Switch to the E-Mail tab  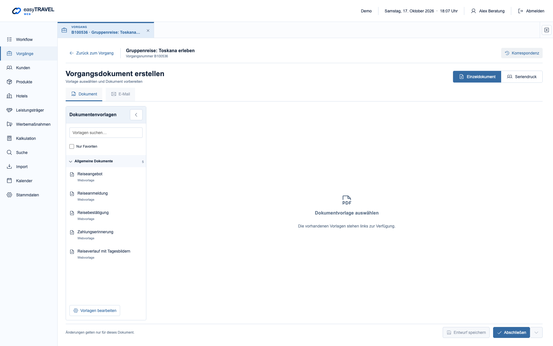click(x=120, y=94)
